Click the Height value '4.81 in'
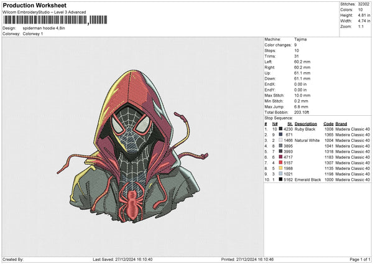This screenshot has height=264, width=373. (364, 15)
